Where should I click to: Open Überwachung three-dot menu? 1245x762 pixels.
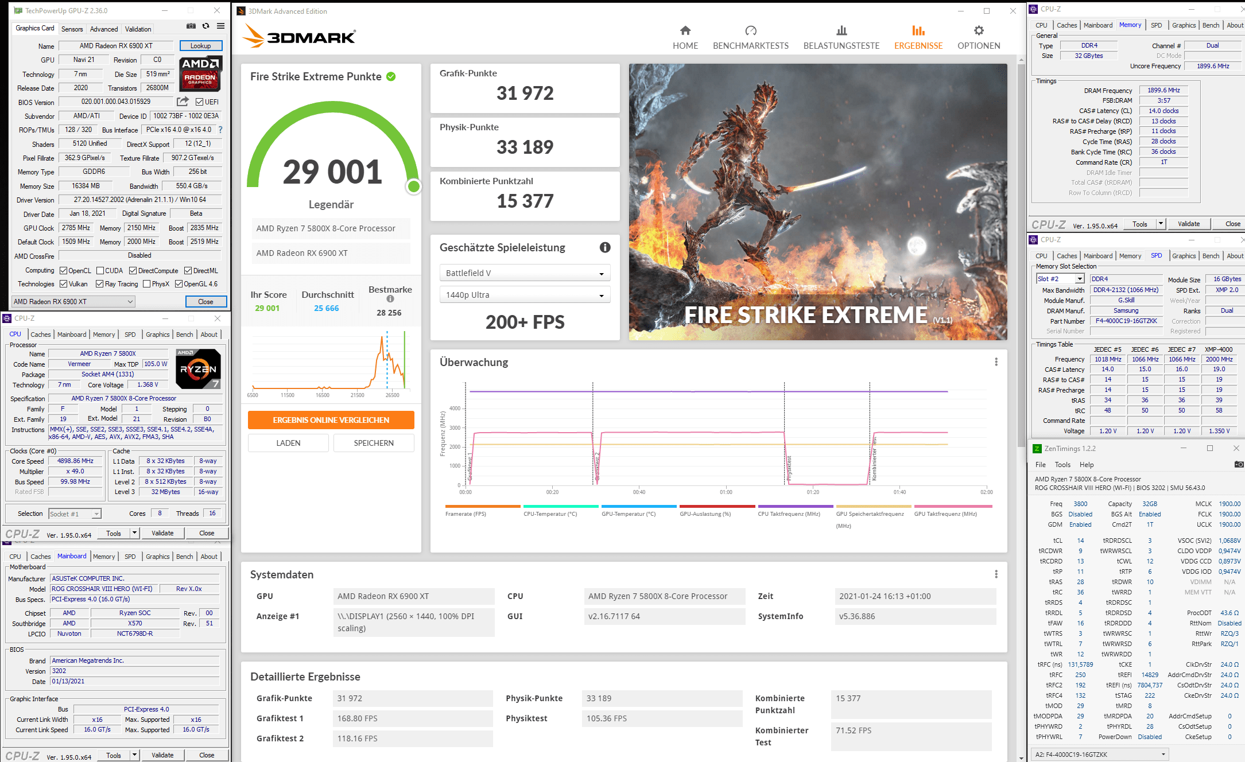click(x=996, y=362)
